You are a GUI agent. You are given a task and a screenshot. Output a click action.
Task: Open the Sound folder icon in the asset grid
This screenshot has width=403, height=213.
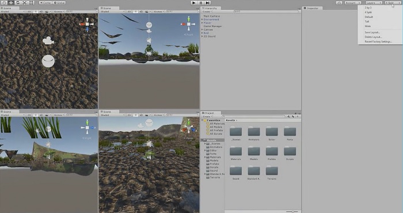point(235,170)
